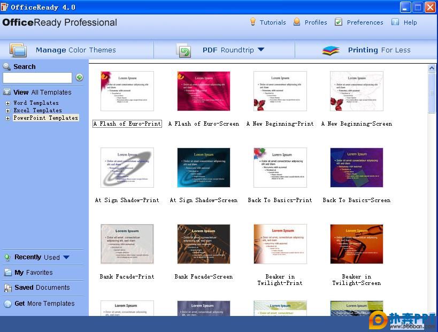
Task: Click the "A Flash of Euro-Print" caption
Action: click(x=127, y=123)
